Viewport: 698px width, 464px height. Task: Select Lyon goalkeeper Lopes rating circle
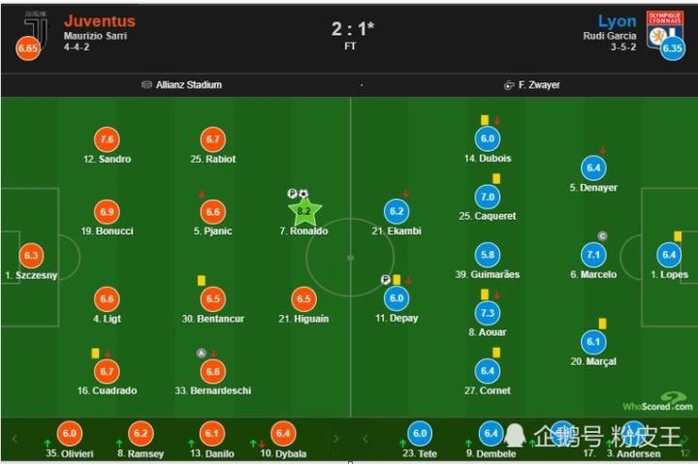668,255
